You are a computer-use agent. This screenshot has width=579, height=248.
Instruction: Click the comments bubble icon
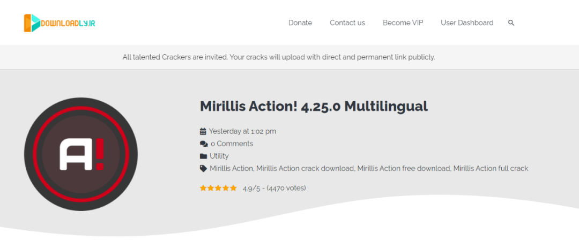coord(204,144)
